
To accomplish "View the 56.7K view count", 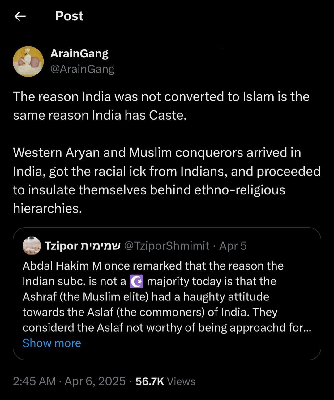I will click(150, 381).
